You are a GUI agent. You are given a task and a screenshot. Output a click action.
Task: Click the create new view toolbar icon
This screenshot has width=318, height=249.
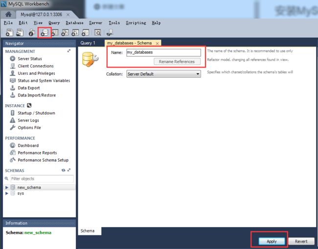click(65, 32)
